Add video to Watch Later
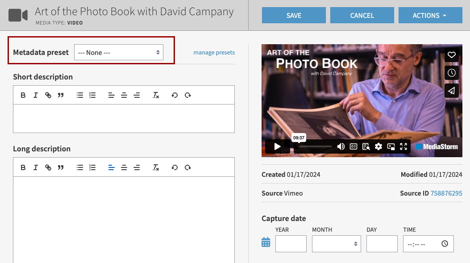The height and width of the screenshot is (263, 470). pyautogui.click(x=452, y=73)
